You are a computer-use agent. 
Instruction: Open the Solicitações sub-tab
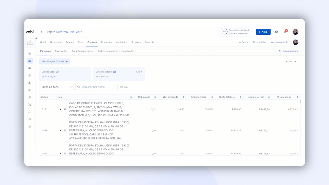61,51
